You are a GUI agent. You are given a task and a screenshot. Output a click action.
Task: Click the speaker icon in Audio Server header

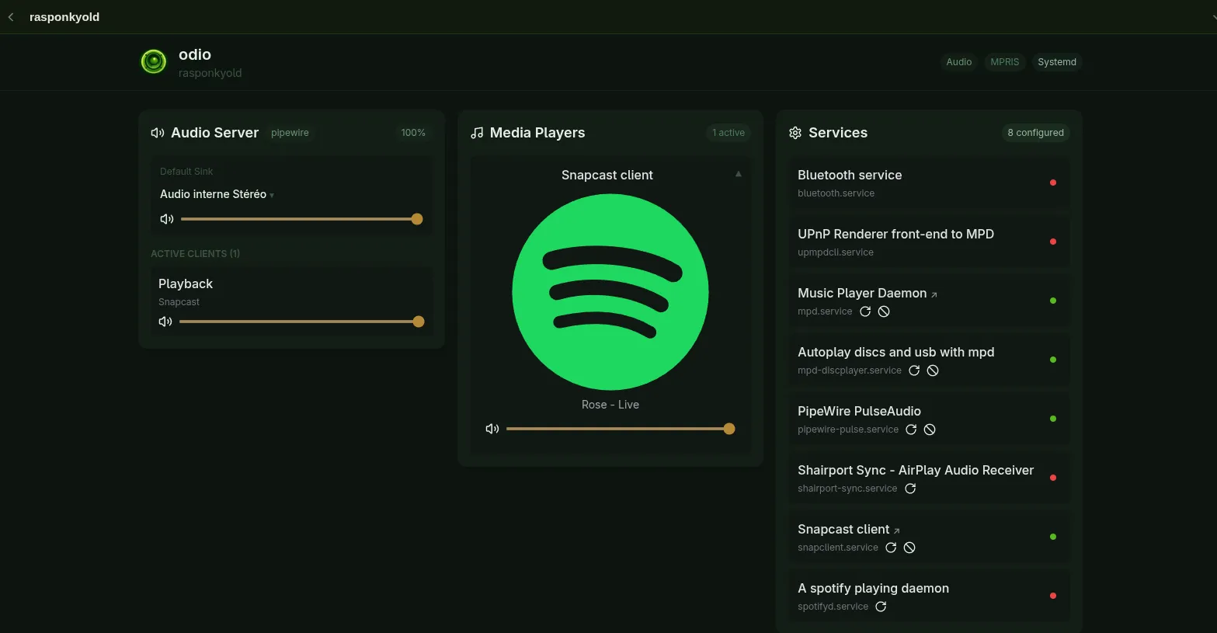[158, 133]
